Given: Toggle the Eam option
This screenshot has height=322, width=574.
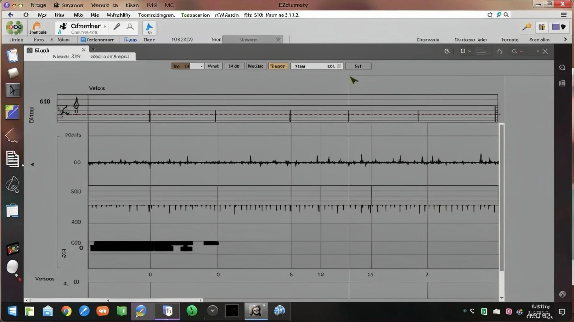Looking at the screenshot, I should [x=130, y=40].
